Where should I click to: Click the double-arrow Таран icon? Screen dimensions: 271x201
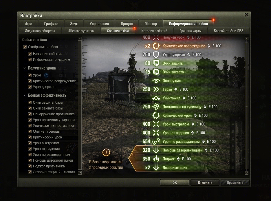click(156, 89)
